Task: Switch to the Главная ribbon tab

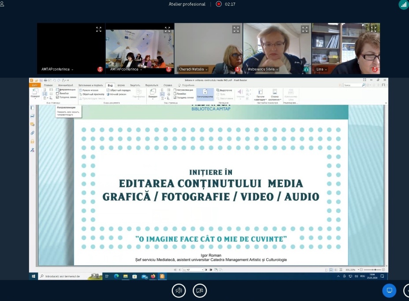Action: click(48, 85)
